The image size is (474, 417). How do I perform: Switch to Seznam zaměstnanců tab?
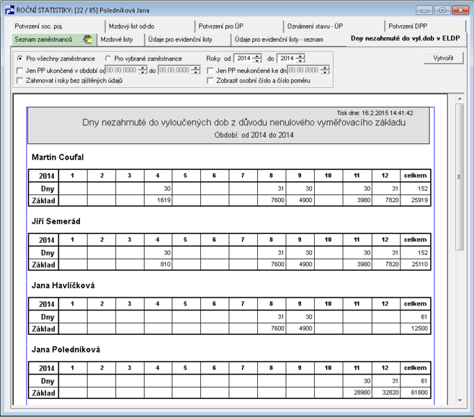click(x=54, y=40)
